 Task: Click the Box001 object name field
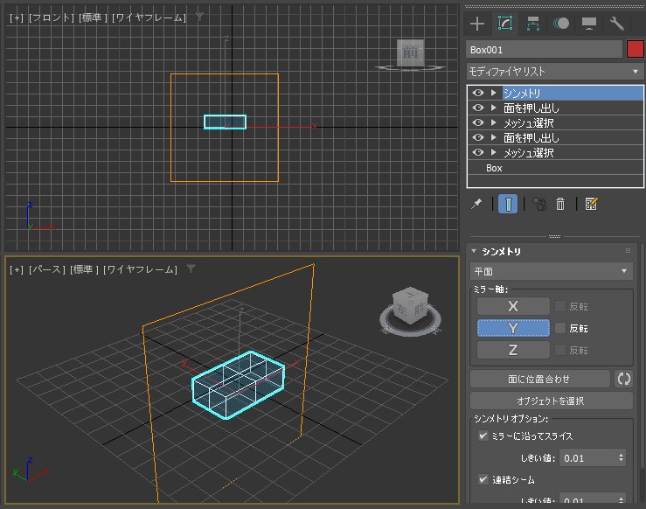[x=544, y=50]
